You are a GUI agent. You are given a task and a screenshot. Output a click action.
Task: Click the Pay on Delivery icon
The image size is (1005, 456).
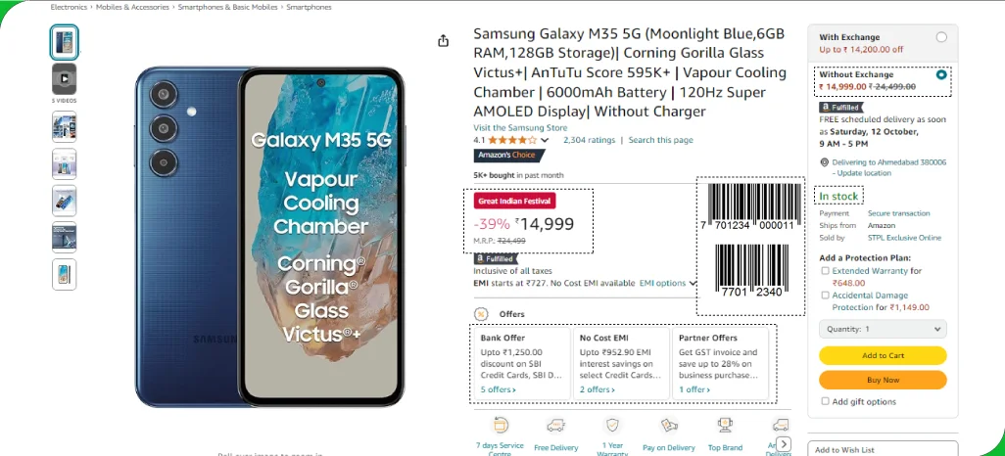click(670, 425)
